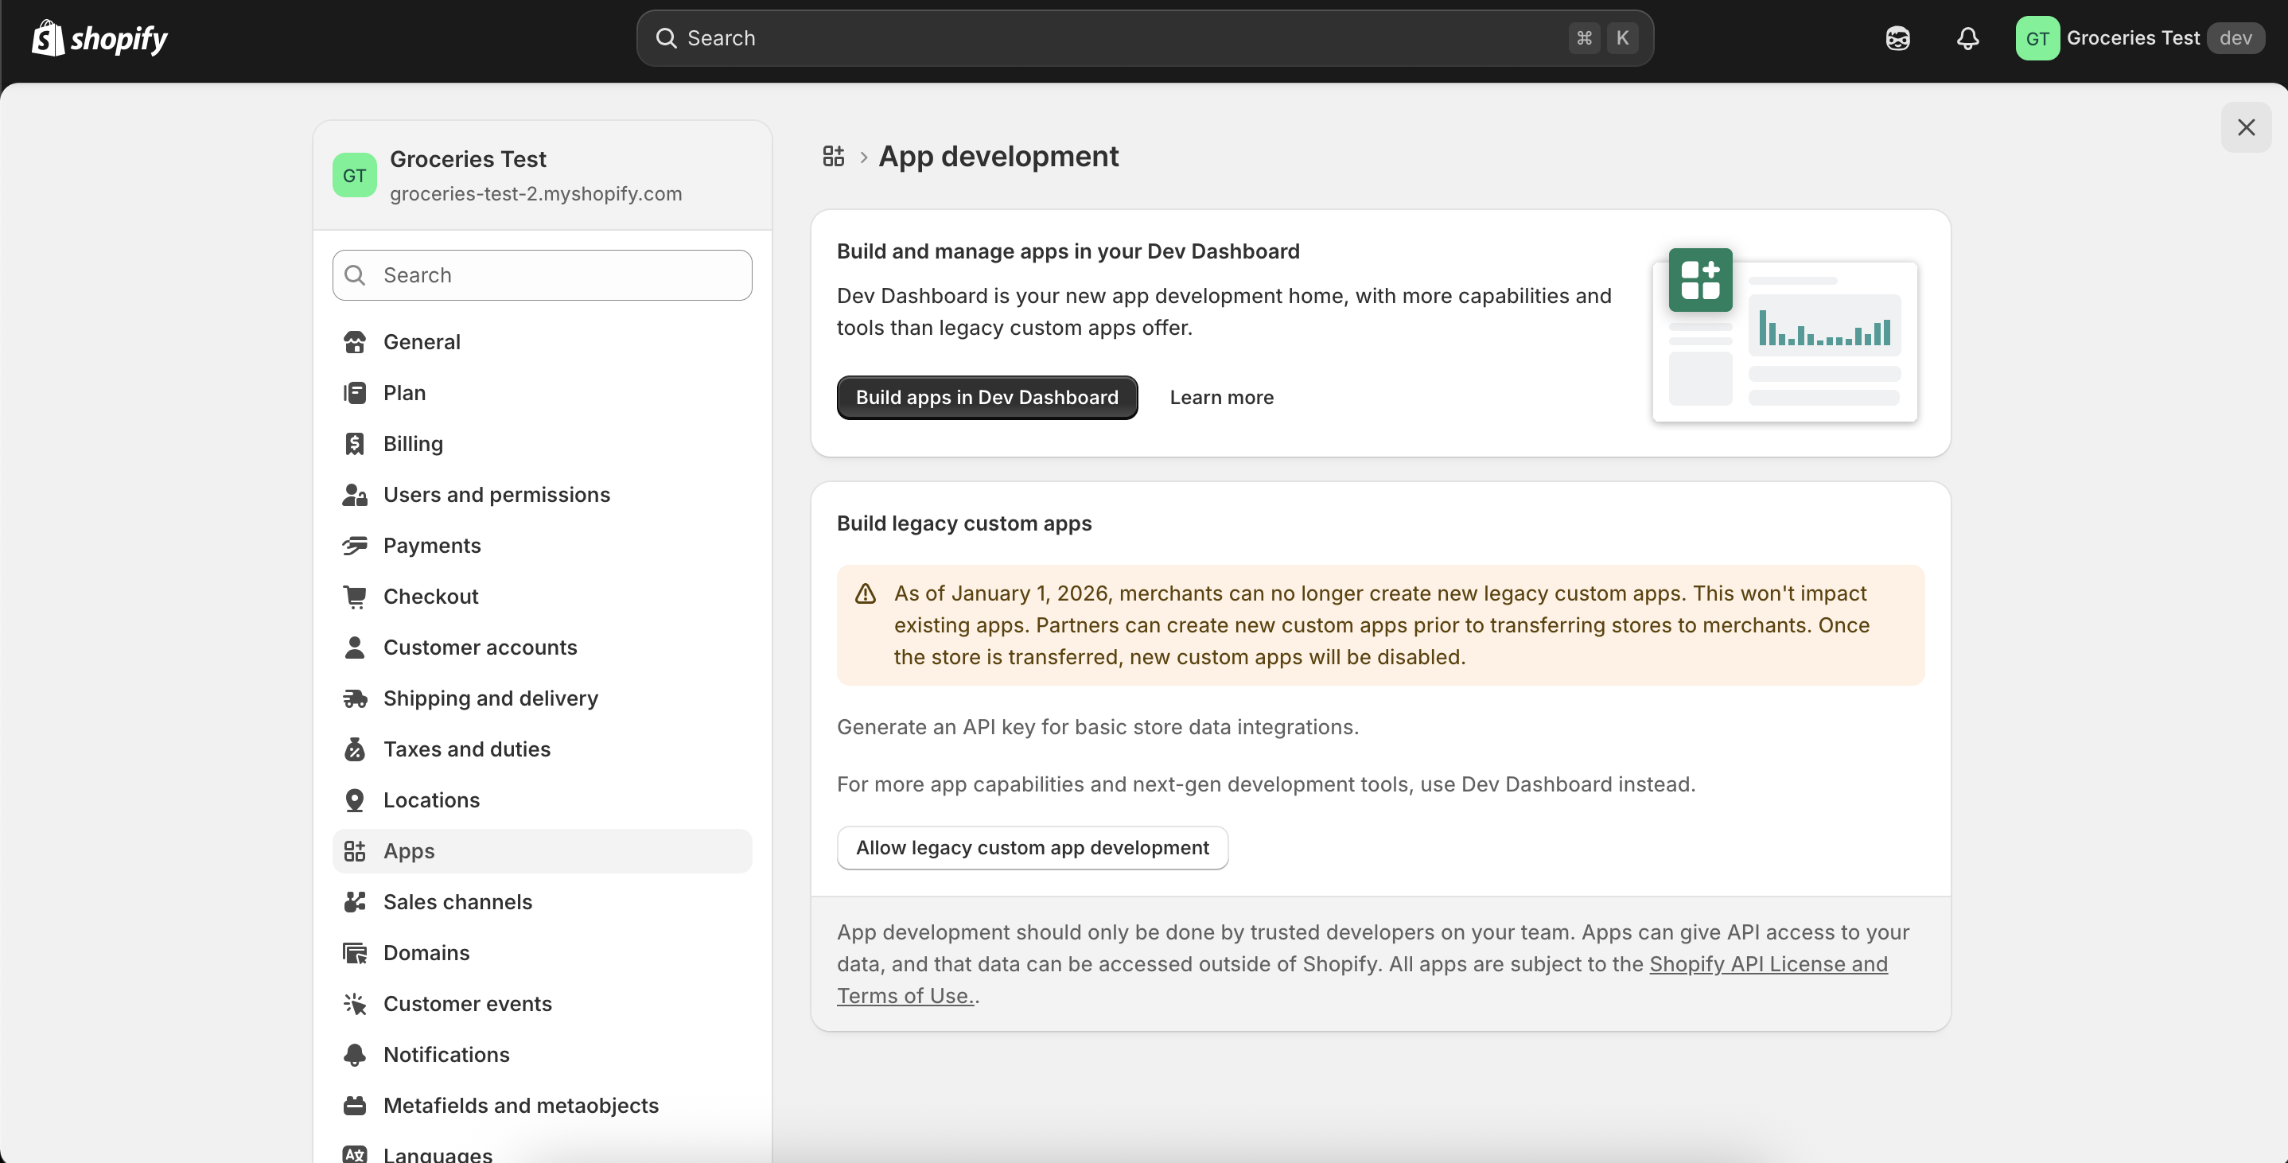Viewport: 2288px width, 1163px height.
Task: Open the Customer events section
Action: [x=468, y=1004]
